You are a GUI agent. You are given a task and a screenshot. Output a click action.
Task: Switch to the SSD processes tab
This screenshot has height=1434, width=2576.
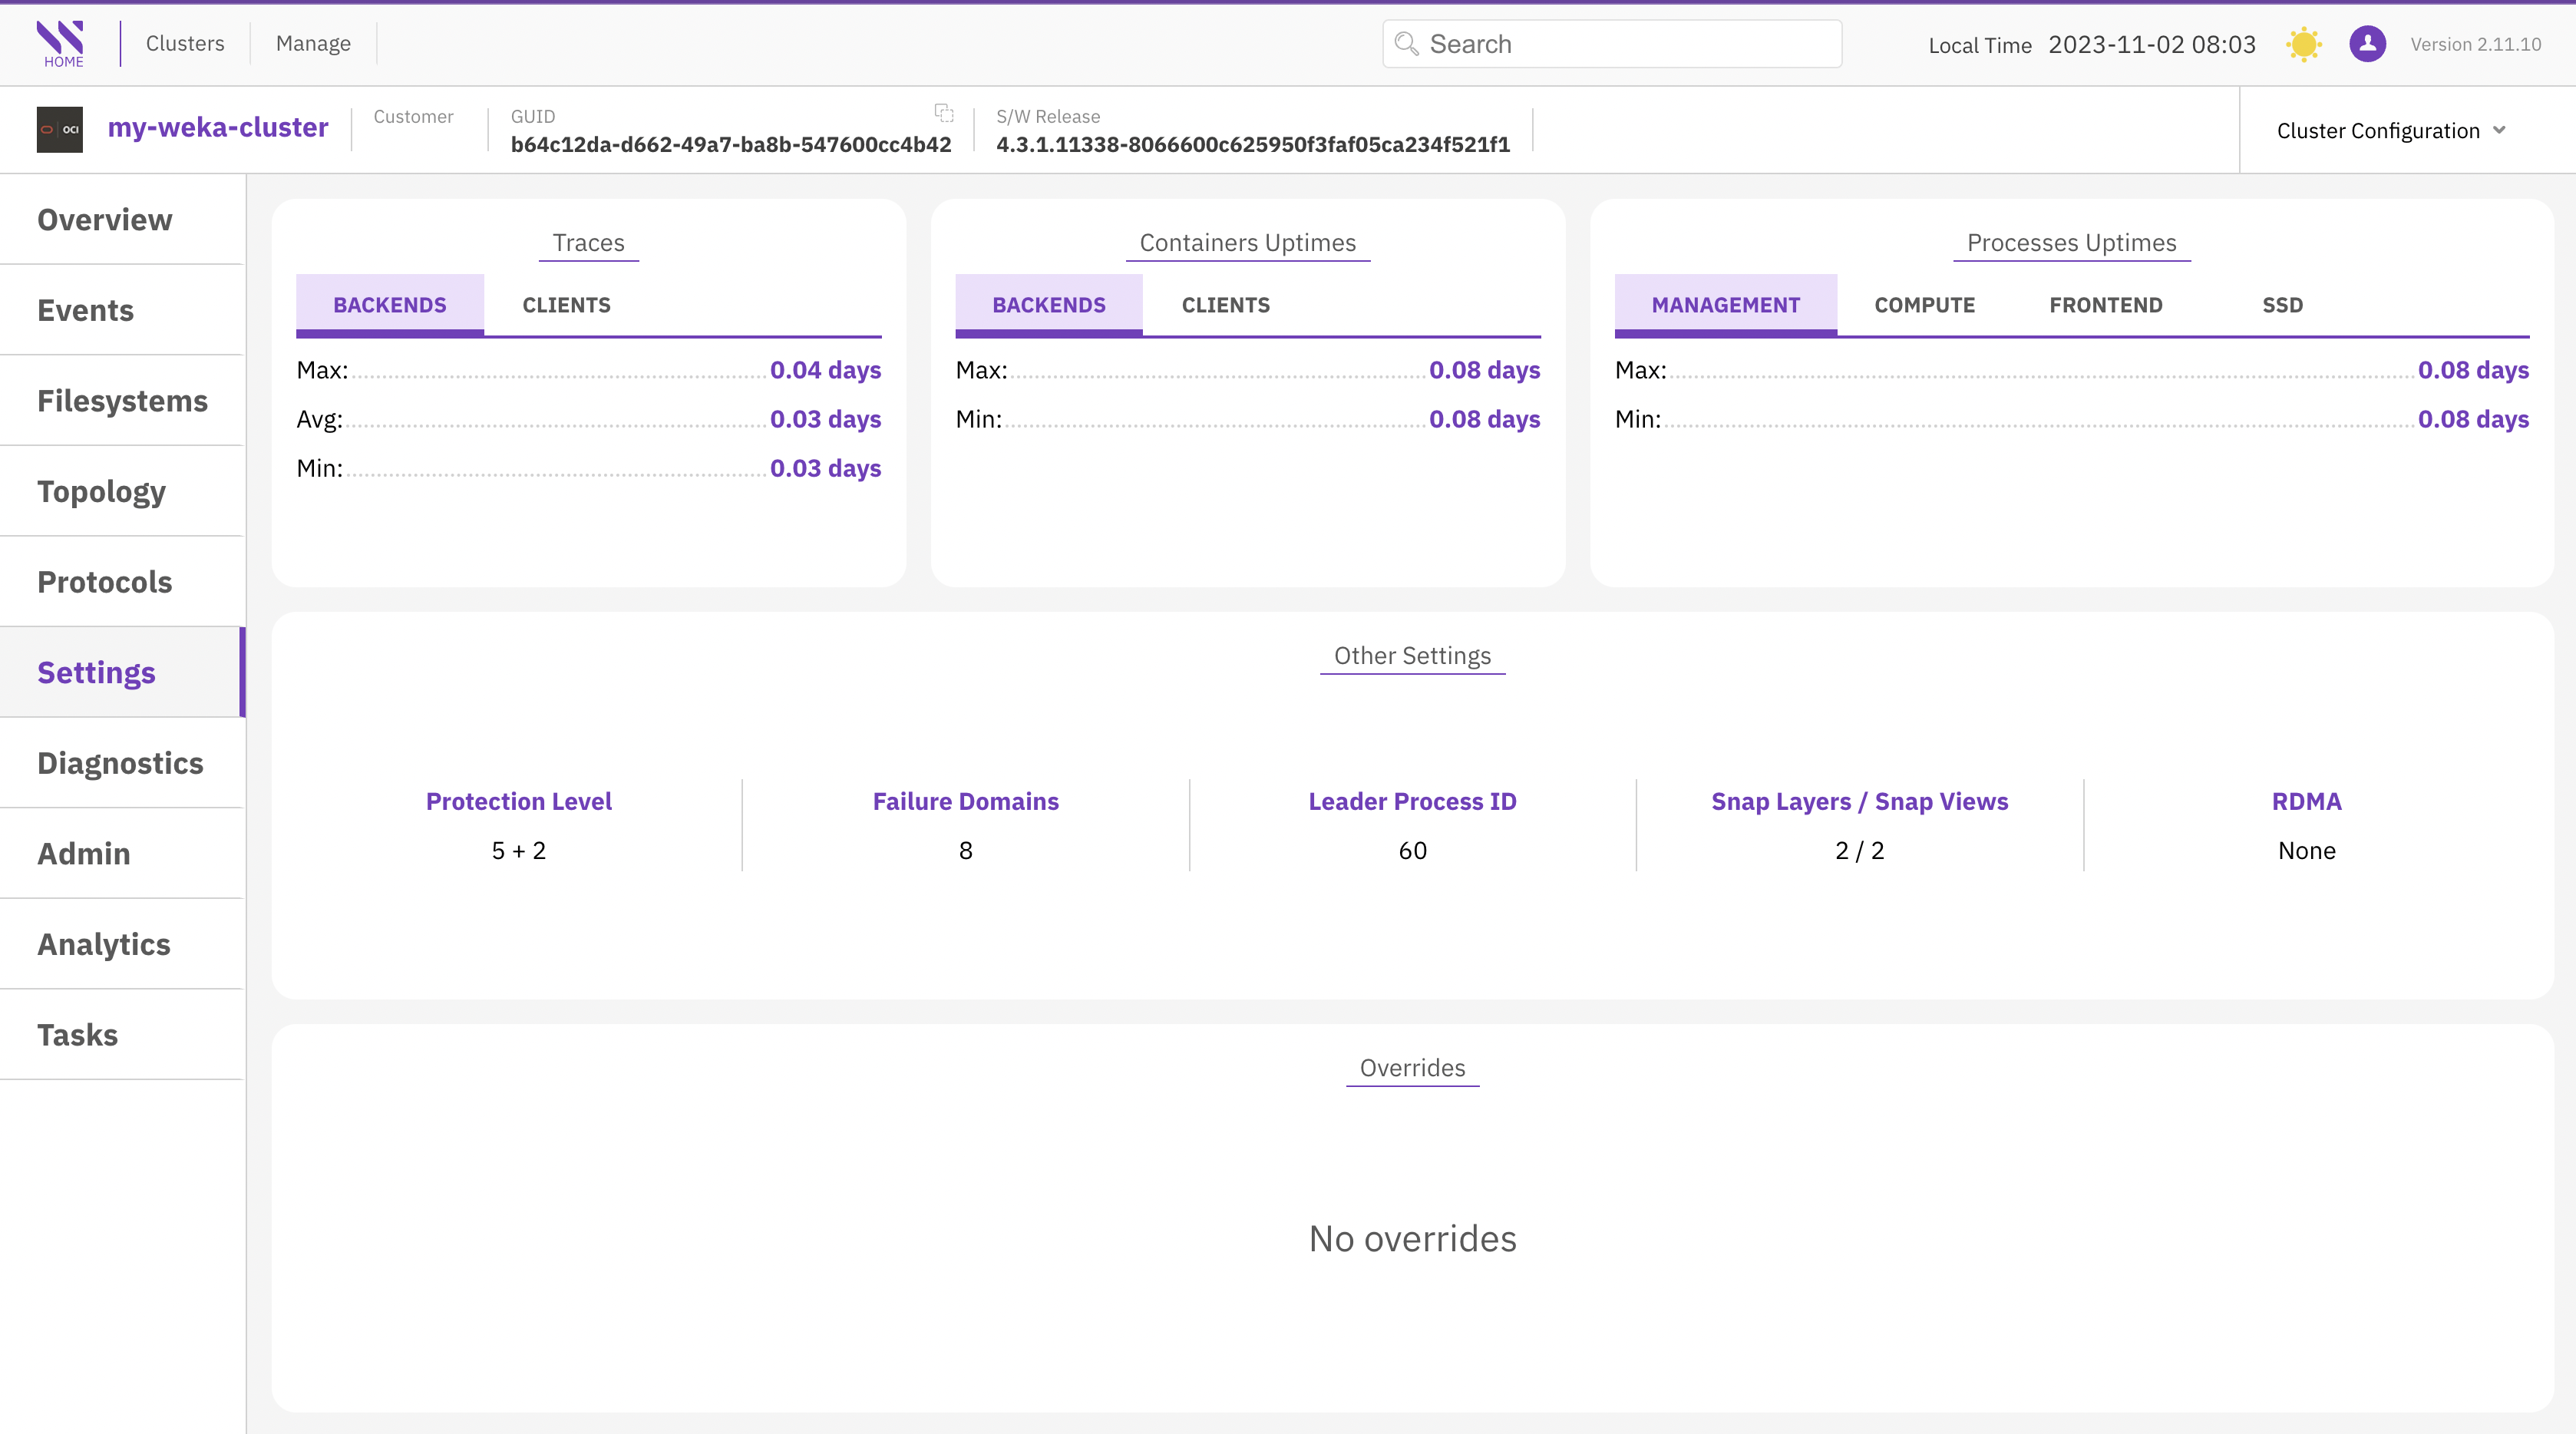pyautogui.click(x=2282, y=305)
